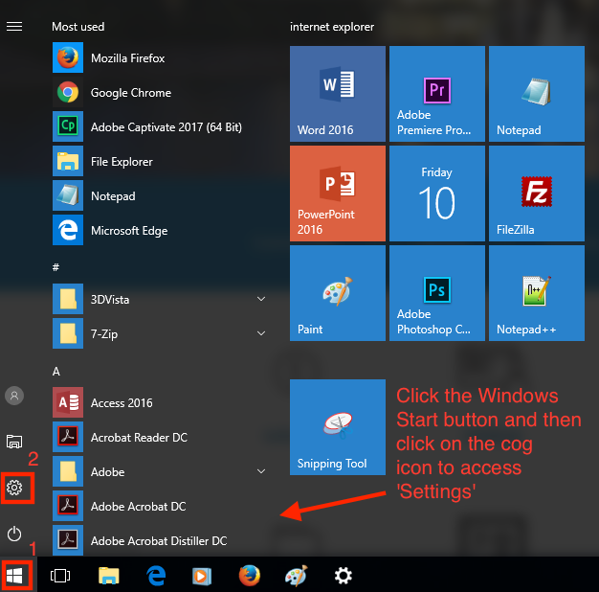Open the Adobe Photoshop tile
Viewport: 599px width, 592px height.
coord(437,293)
